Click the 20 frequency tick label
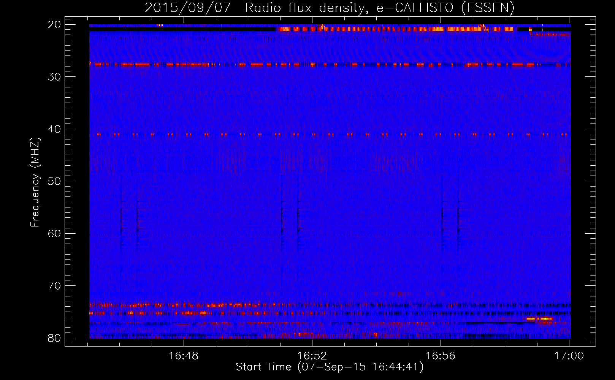615x380 pixels. [55, 25]
